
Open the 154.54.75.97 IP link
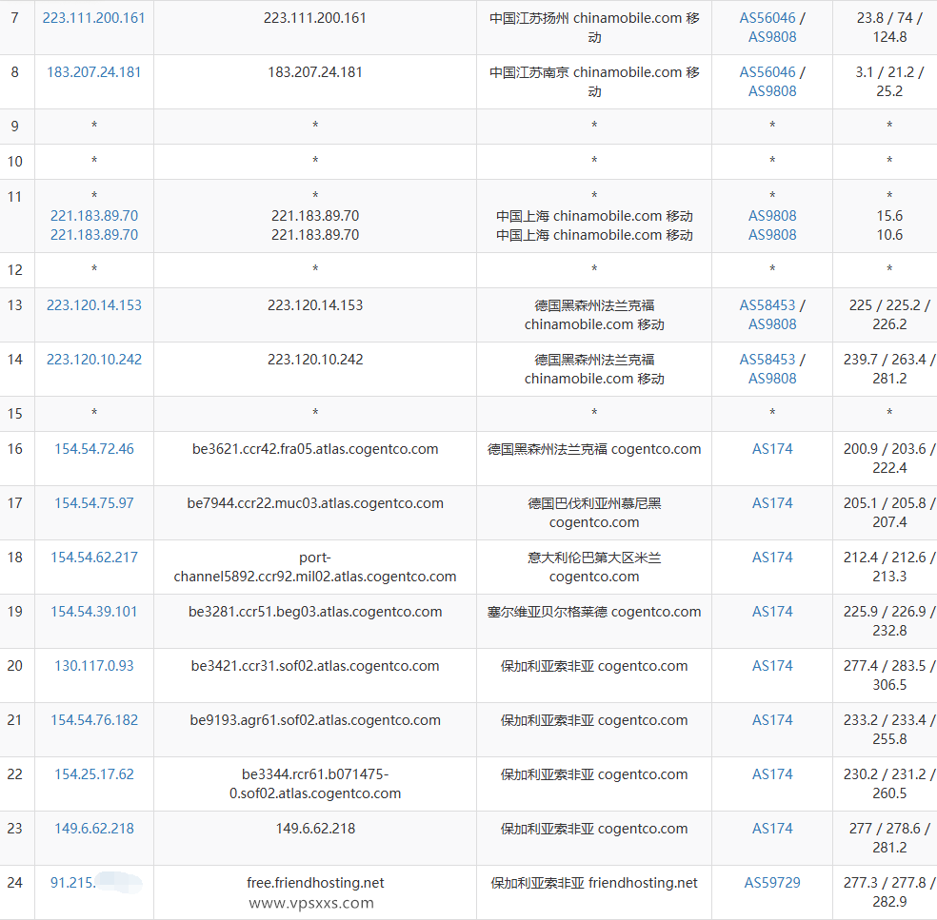pyautogui.click(x=94, y=503)
